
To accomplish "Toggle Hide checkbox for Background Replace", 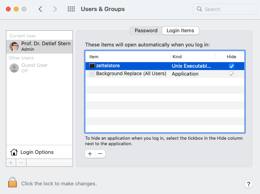I will click(x=232, y=74).
